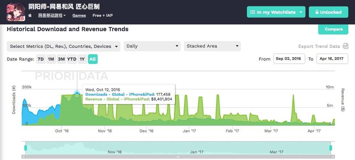The height and width of the screenshot is (160, 355).
Task: Open the Select Metrics dropdown
Action: 64,46
